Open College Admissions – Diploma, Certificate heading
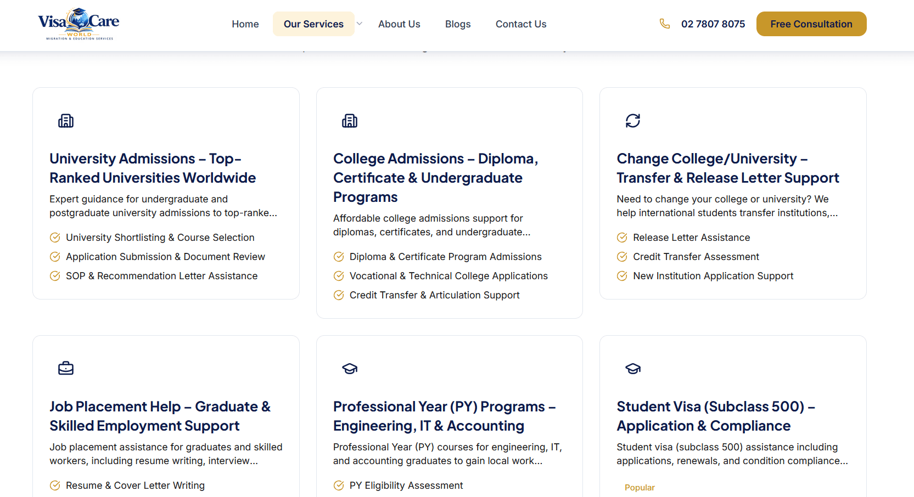Screen dimensions: 914x497 (x=436, y=178)
